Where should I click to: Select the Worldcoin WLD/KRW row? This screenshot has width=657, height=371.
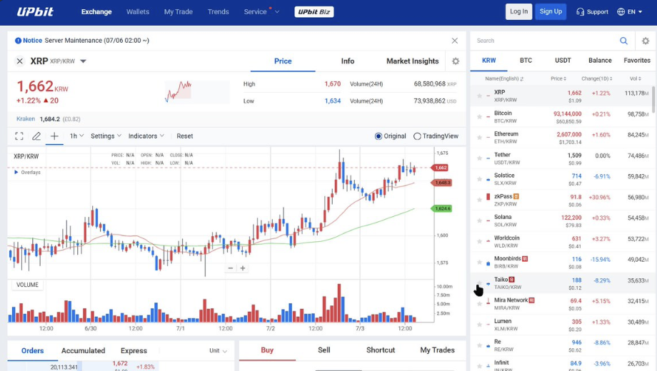[x=560, y=242]
